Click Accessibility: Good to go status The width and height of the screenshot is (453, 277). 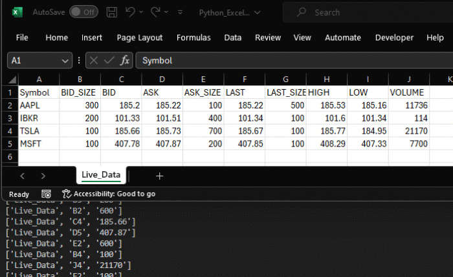(x=109, y=194)
